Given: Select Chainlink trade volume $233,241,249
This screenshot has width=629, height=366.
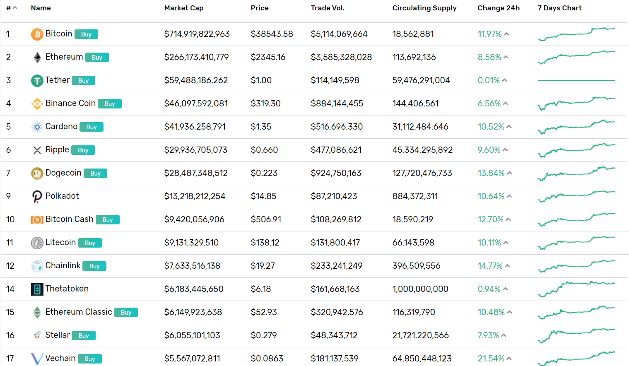Looking at the screenshot, I should click(337, 266).
